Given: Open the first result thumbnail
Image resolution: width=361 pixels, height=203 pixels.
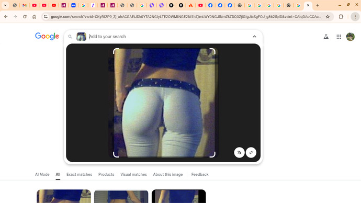Looking at the screenshot, I should pyautogui.click(x=64, y=196).
